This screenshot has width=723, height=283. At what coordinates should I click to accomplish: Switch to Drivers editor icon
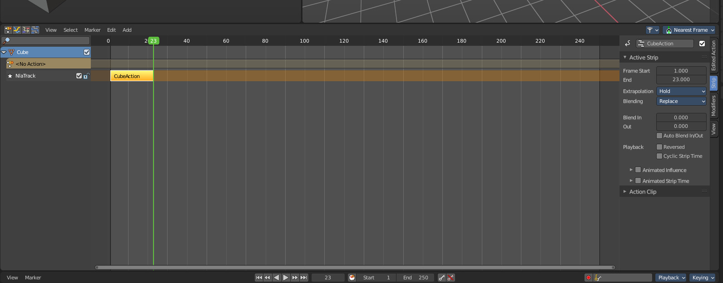[26, 30]
